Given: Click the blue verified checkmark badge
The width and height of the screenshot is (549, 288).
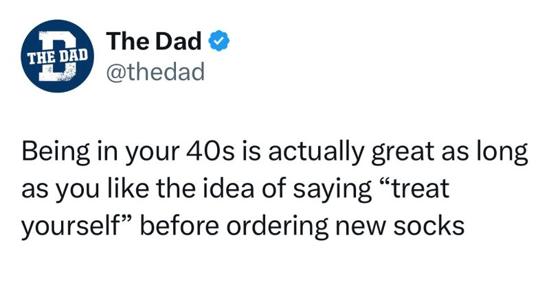Looking at the screenshot, I should coord(219,41).
